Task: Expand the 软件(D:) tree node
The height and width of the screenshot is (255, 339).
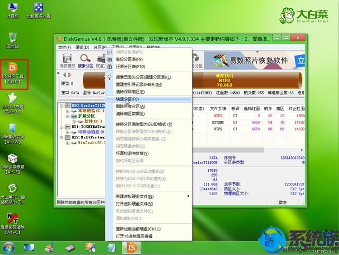Action: click(74, 121)
